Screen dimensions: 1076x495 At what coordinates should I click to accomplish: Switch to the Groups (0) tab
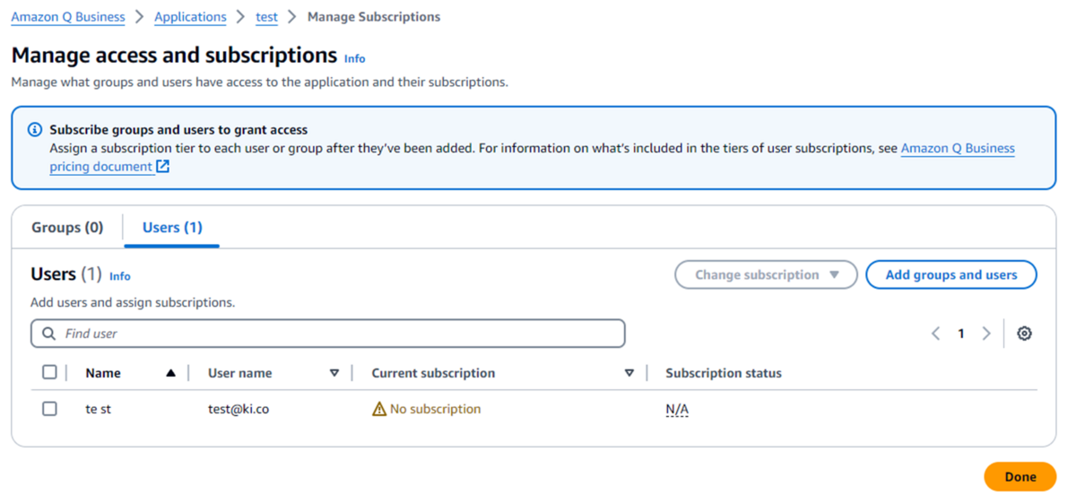coord(67,228)
